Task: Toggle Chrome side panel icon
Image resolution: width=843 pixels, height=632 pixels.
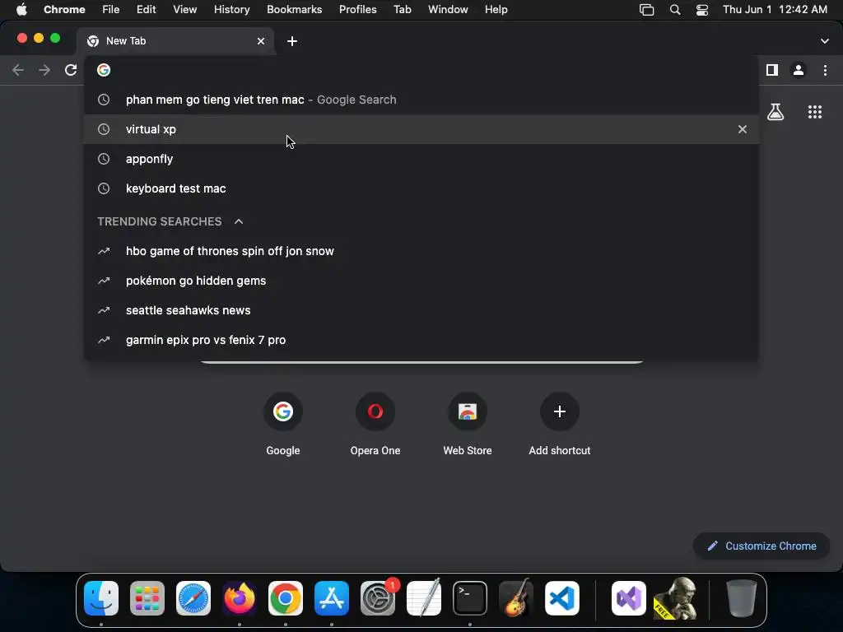Action: pyautogui.click(x=772, y=70)
